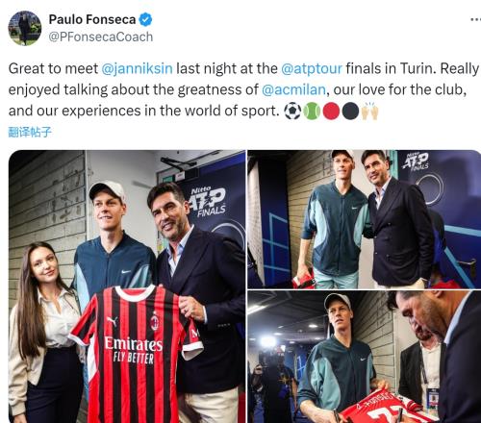Click the Emirates logo on the jersey
This screenshot has height=423, width=481.
click(134, 349)
